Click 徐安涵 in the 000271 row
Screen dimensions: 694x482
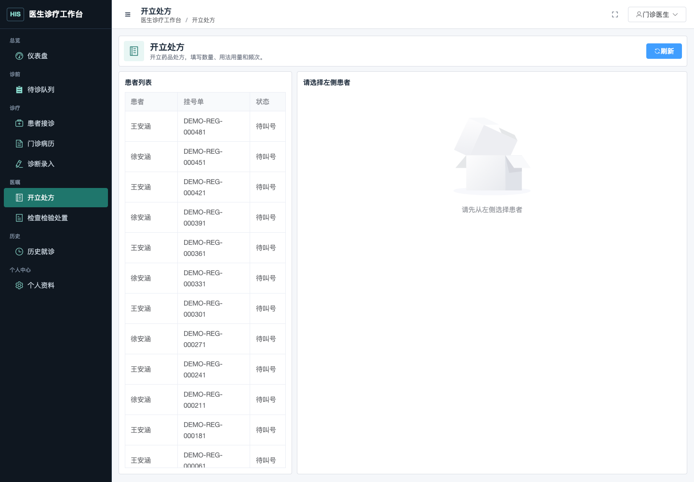pos(141,339)
